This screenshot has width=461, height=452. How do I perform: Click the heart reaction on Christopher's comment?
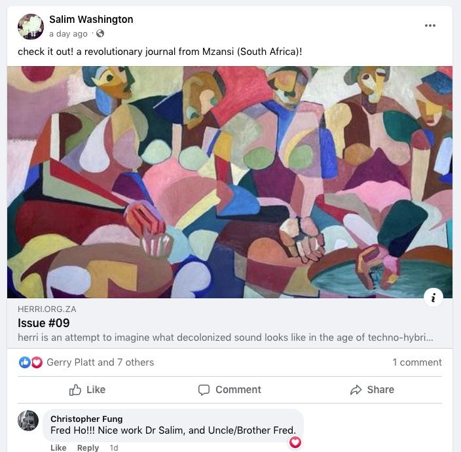295,442
